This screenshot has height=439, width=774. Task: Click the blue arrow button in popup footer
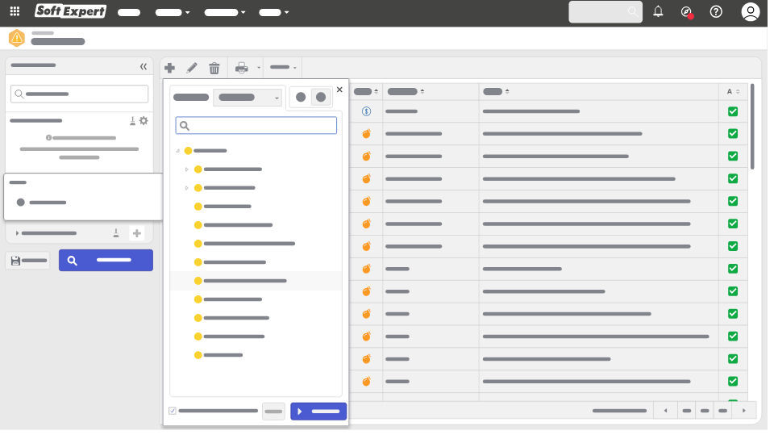[318, 412]
